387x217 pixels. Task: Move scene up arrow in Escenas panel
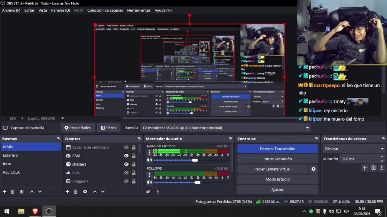(x=32, y=192)
